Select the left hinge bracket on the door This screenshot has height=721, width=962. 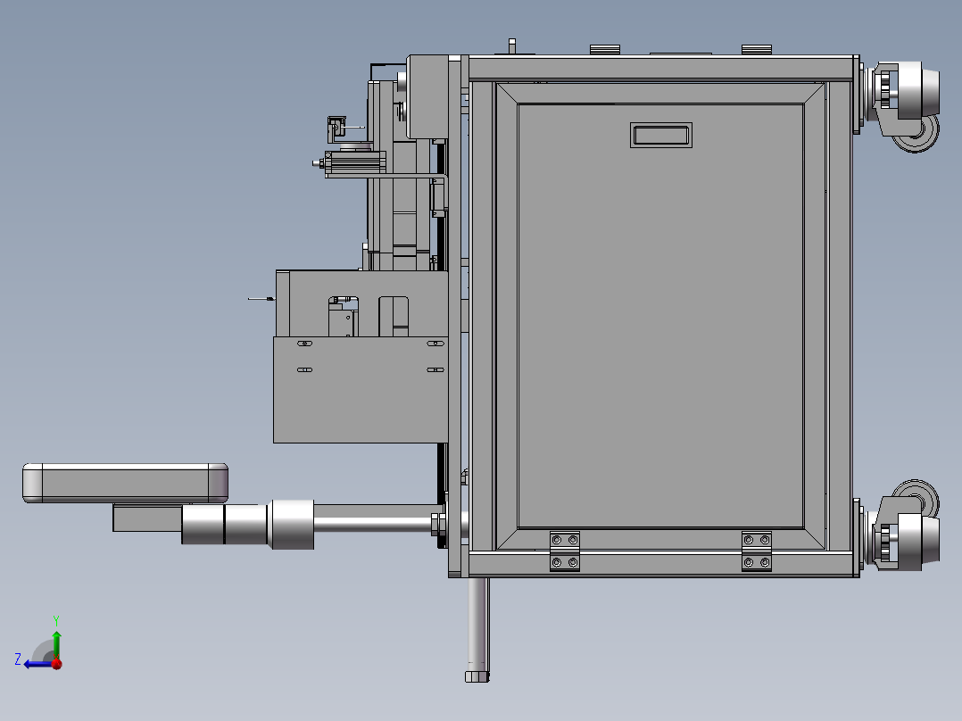point(564,551)
